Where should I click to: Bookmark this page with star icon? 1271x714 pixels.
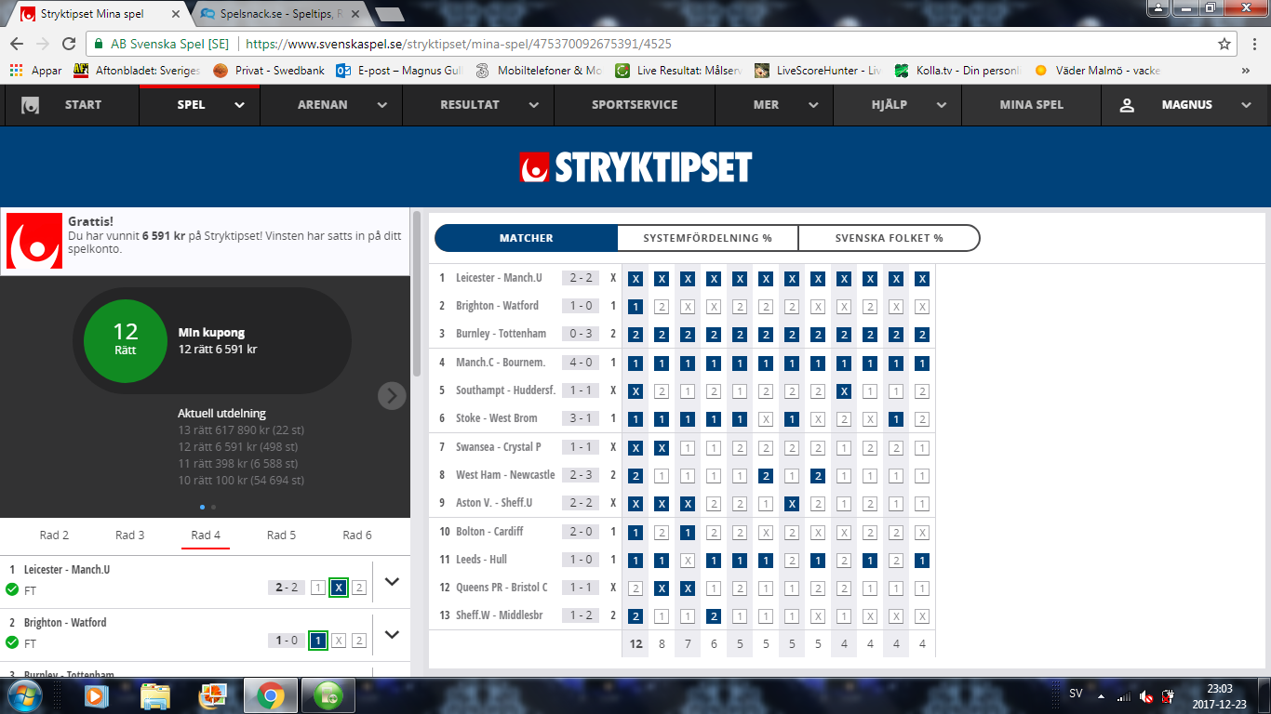(1224, 44)
